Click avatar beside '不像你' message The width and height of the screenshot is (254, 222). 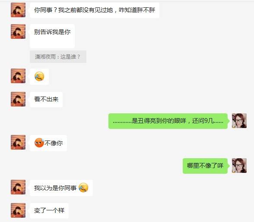(18, 142)
